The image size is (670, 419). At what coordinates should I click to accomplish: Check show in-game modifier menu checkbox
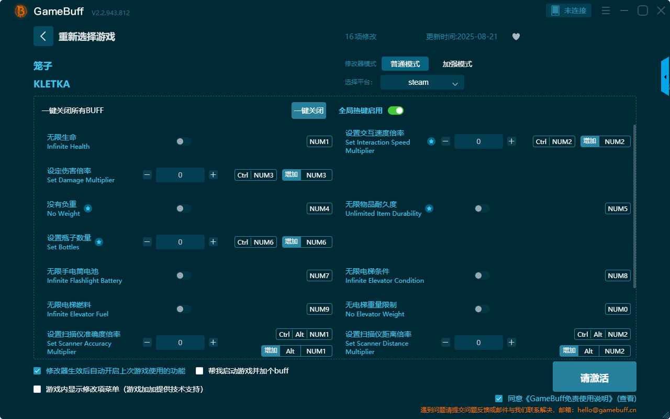pos(37,389)
